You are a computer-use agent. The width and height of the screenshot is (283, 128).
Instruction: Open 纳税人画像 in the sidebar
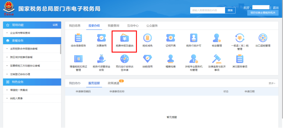[16, 98]
